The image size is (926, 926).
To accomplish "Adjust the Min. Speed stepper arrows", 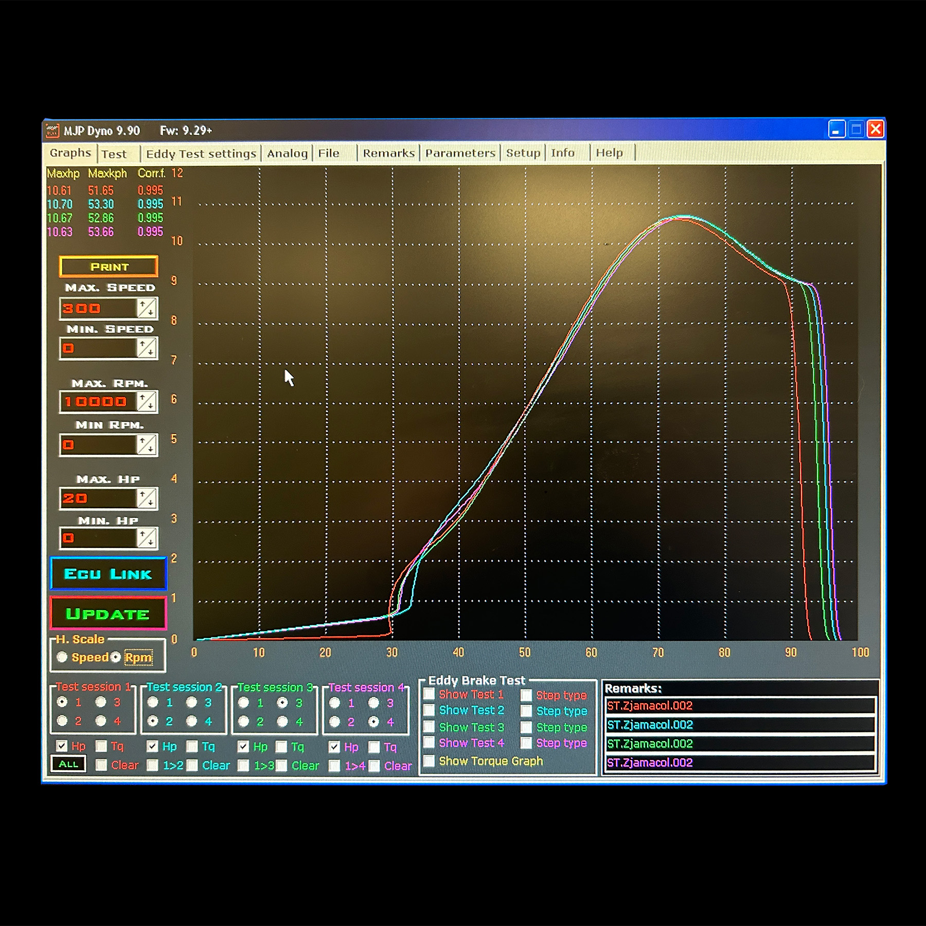I will tap(147, 348).
